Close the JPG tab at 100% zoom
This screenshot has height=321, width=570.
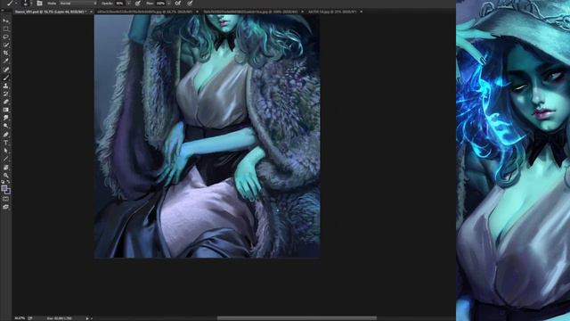tap(303, 12)
